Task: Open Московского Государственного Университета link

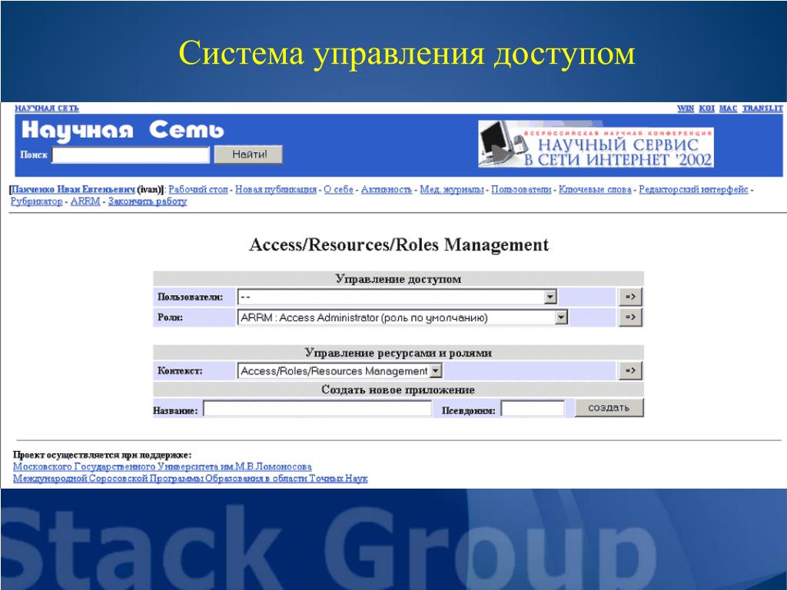Action: tap(162, 466)
